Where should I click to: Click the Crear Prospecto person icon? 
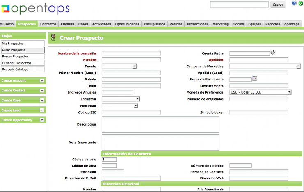point(53,37)
